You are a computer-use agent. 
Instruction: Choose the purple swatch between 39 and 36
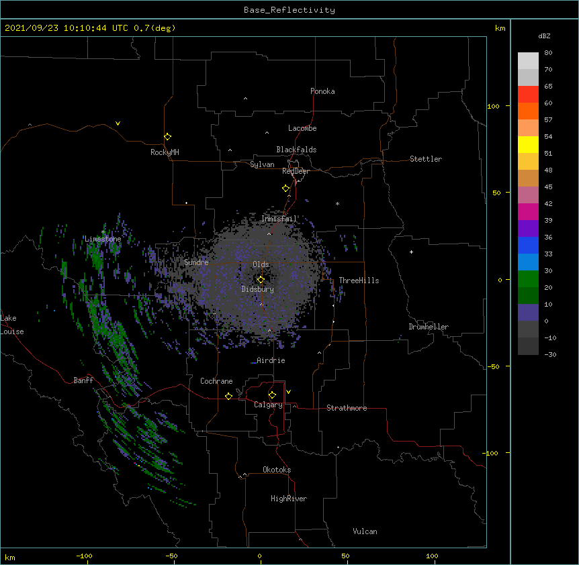pos(528,229)
